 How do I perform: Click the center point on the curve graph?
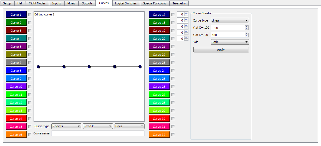point(89,67)
